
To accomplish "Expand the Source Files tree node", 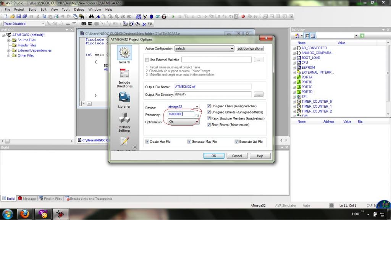I will 9,40.
